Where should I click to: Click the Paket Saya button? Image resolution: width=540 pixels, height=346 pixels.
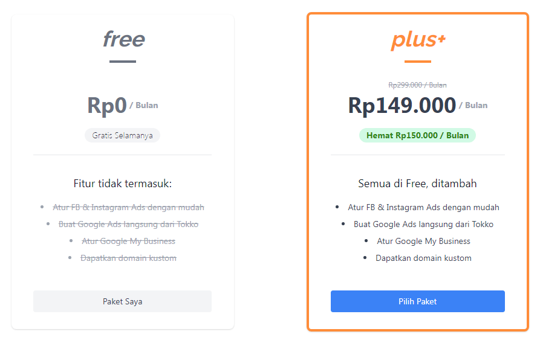(x=122, y=301)
